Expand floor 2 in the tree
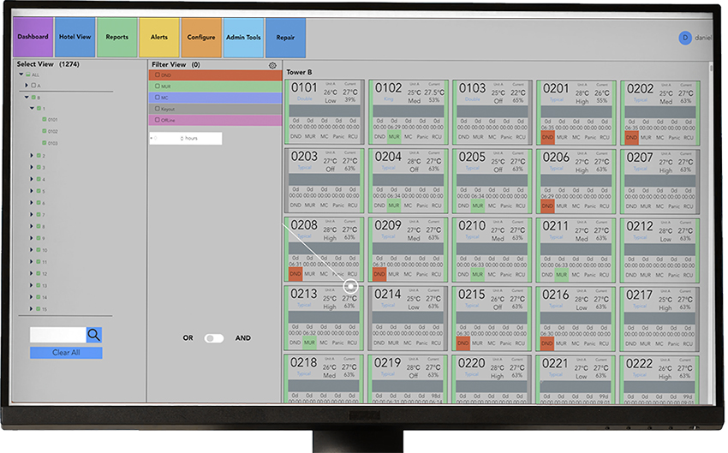This screenshot has width=728, height=453. (32, 155)
